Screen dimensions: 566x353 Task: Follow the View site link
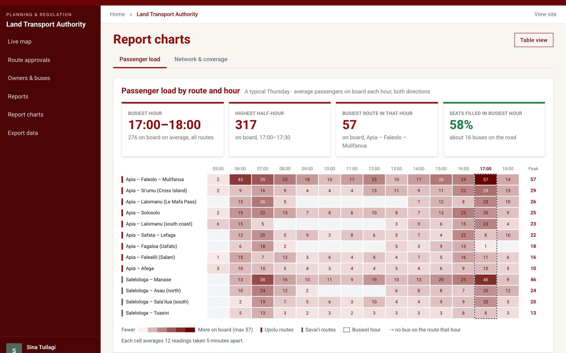(x=545, y=14)
